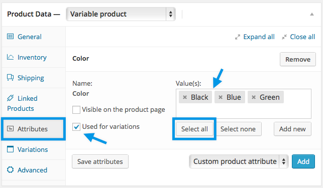Click the Advanced gear icon
Screen dimensions: 323x188
click(x=11, y=169)
